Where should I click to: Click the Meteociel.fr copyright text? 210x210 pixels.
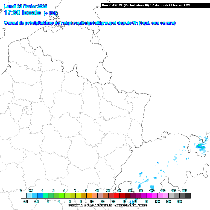click(107, 205)
